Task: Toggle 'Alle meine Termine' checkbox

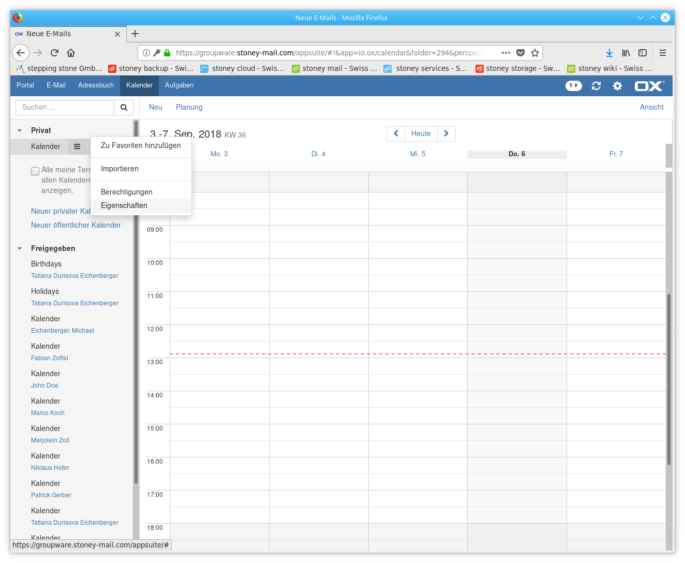Action: coord(35,171)
